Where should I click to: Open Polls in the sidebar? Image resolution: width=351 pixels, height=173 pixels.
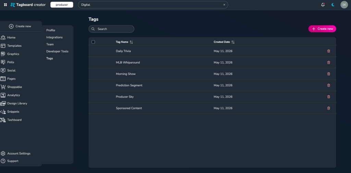(x=11, y=62)
